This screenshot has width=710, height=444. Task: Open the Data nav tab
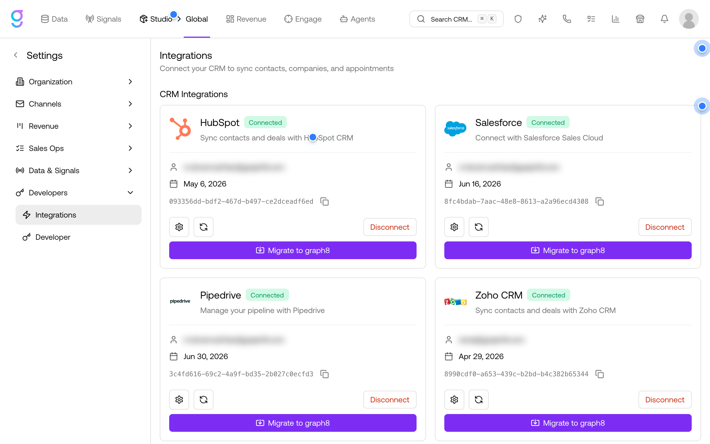(54, 19)
